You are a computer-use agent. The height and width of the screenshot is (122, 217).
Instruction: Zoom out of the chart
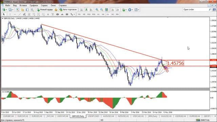pyautogui.click(x=102, y=10)
